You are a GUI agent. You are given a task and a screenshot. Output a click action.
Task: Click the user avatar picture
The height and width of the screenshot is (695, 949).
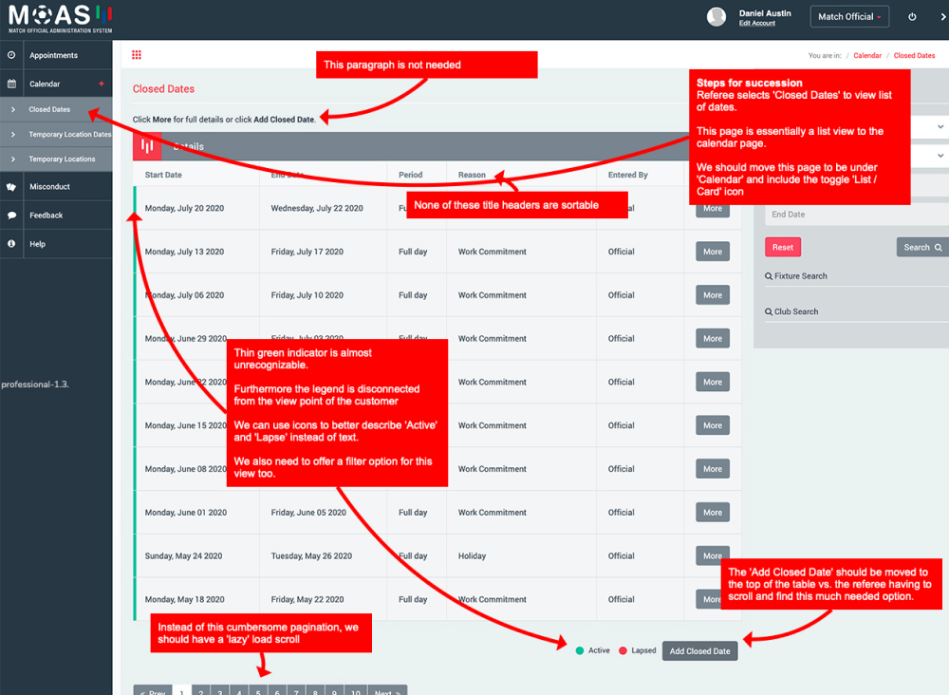click(716, 17)
